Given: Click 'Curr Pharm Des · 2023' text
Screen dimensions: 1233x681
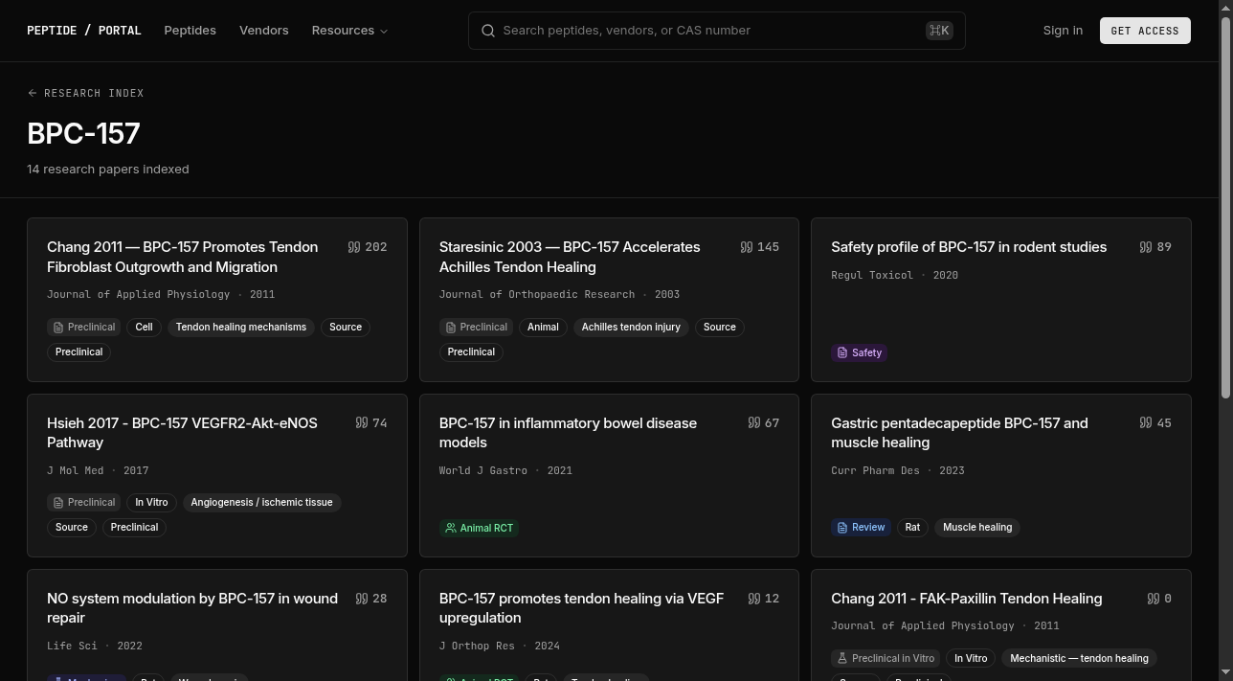Looking at the screenshot, I should click(x=898, y=471).
